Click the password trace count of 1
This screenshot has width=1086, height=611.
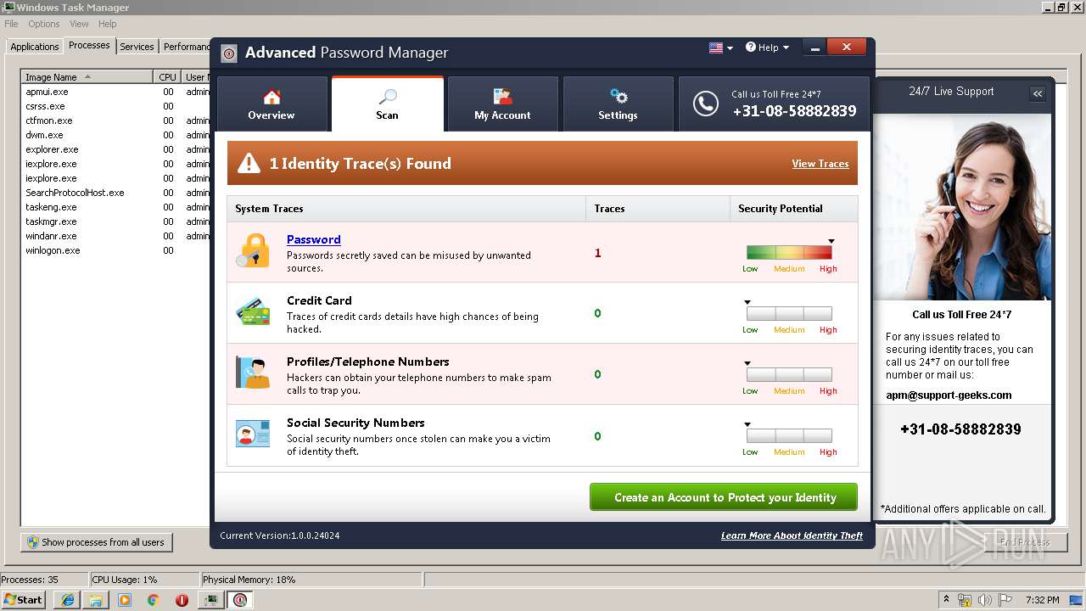tap(597, 253)
